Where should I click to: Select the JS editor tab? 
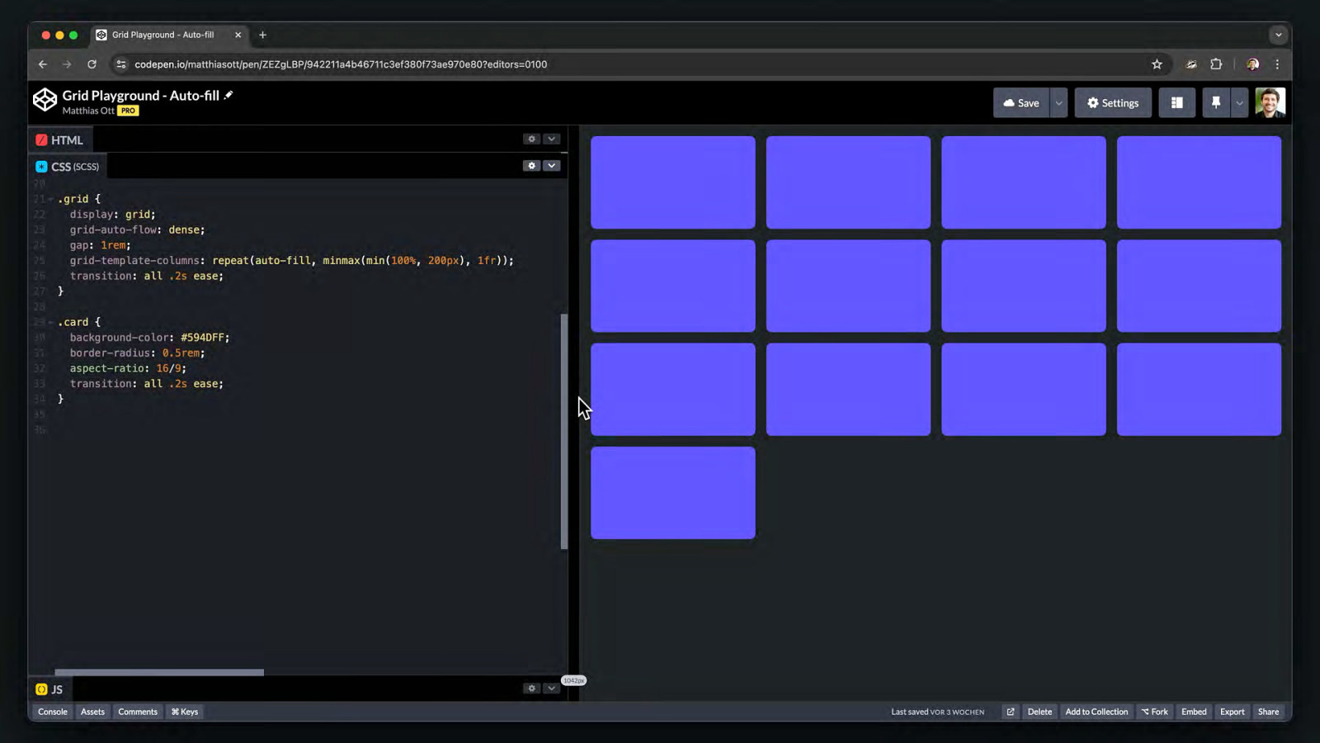coord(49,689)
